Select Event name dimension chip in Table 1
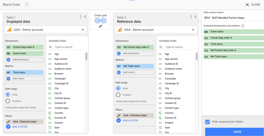The height and width of the screenshot is (136, 264). (24, 53)
